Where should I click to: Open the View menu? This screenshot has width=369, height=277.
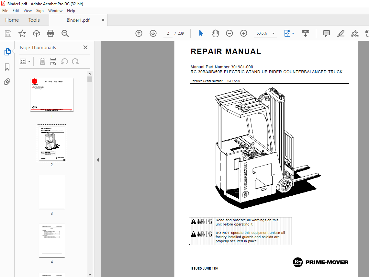pyautogui.click(x=28, y=11)
